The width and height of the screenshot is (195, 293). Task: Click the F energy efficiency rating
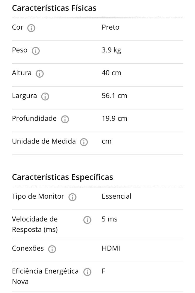[104, 271]
